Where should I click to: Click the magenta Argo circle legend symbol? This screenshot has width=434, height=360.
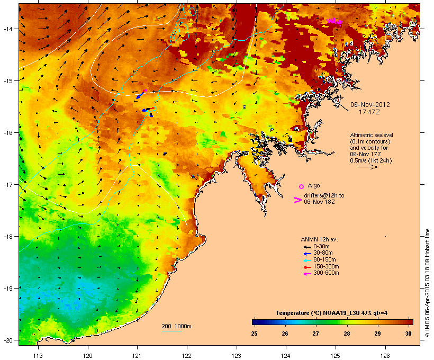302,186
